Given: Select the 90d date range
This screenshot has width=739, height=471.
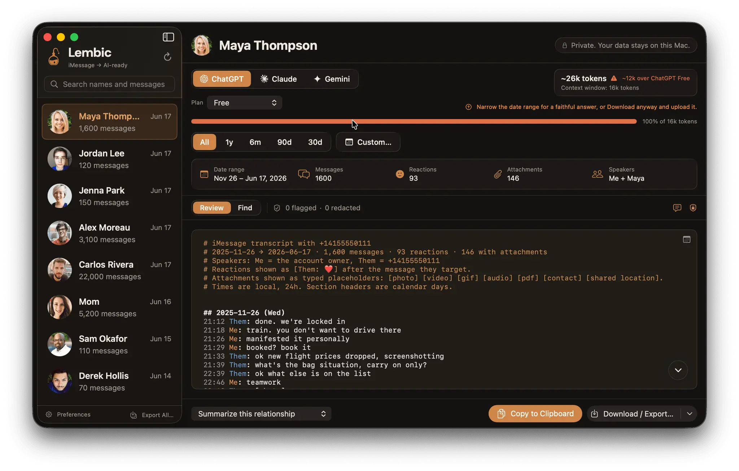Looking at the screenshot, I should [x=284, y=142].
